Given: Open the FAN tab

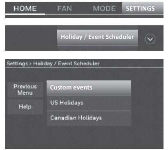Looking at the screenshot, I should (x=65, y=9).
